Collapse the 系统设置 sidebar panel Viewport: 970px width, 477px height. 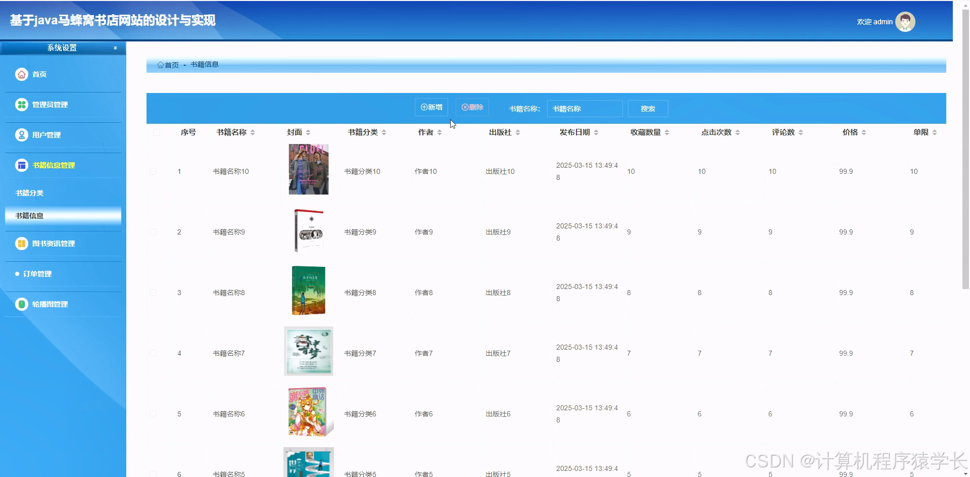click(115, 47)
